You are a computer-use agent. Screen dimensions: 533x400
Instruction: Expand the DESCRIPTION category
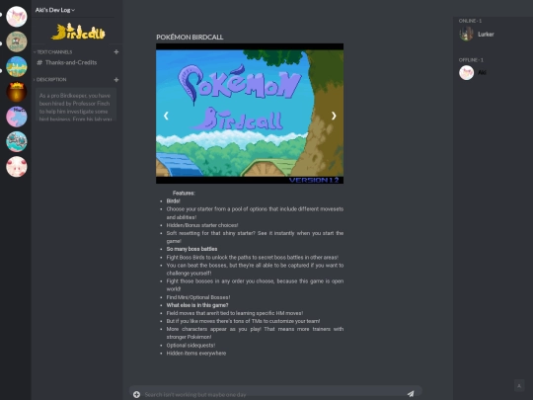pos(50,80)
